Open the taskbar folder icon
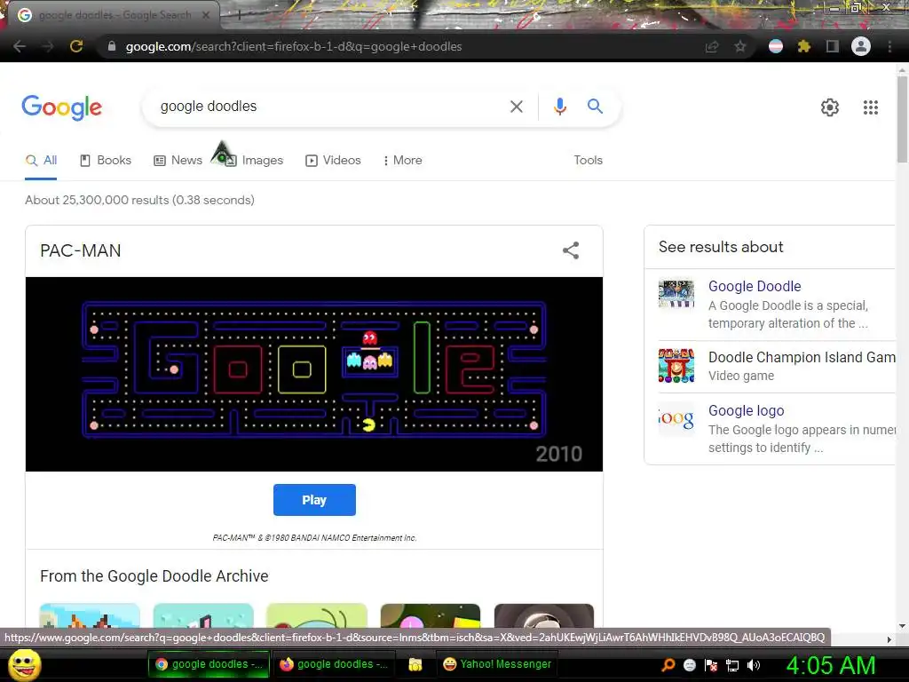 (415, 664)
